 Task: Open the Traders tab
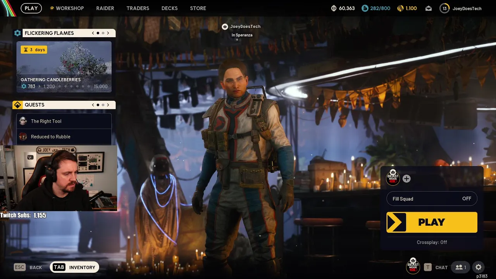click(138, 8)
